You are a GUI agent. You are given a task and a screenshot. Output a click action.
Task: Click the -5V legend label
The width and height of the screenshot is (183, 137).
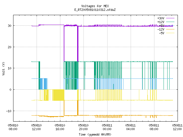pyautogui.click(x=162, y=33)
